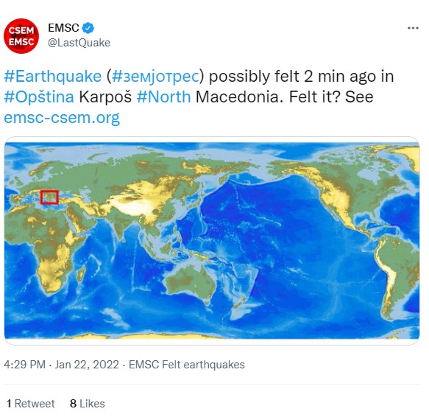
Task: Open the #North hashtag
Action: pos(163,97)
